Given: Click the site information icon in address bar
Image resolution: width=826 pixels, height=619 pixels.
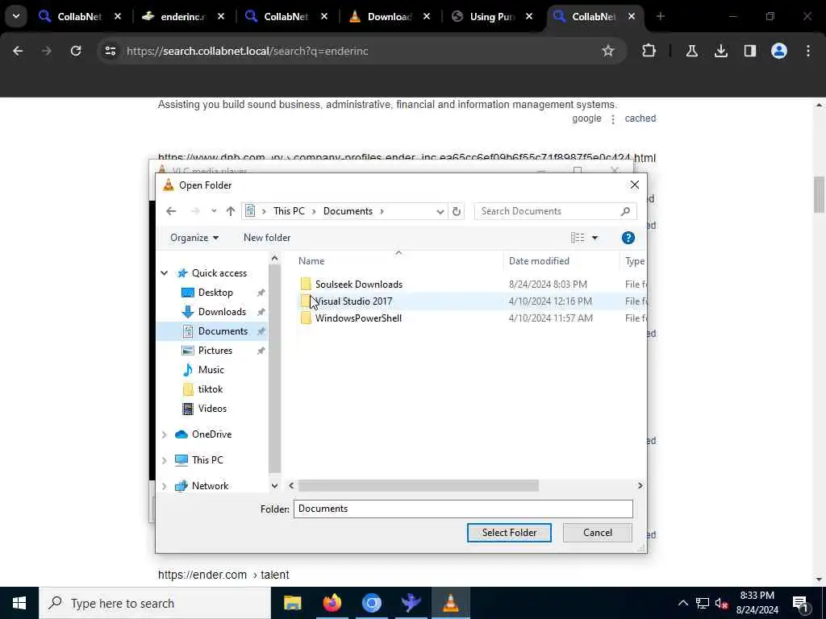Looking at the screenshot, I should point(110,51).
